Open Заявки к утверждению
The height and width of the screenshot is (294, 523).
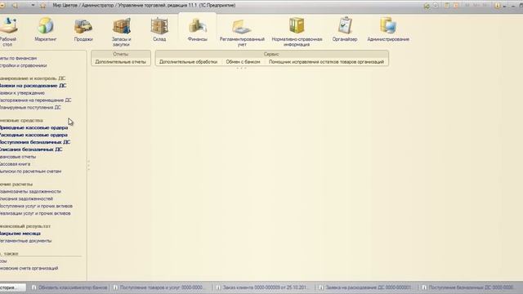[22, 93]
